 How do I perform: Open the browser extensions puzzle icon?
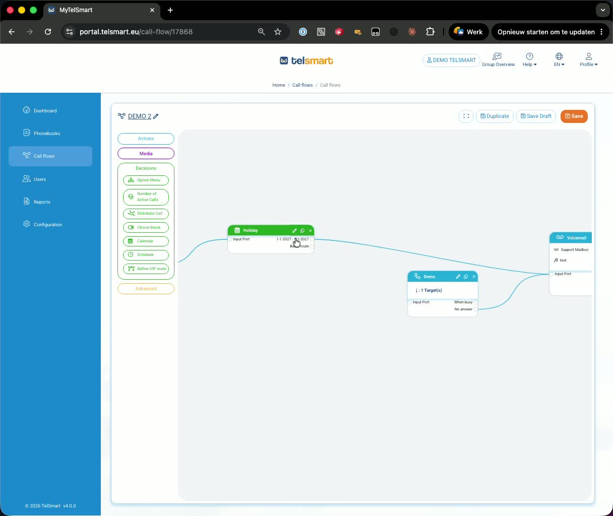pos(430,32)
